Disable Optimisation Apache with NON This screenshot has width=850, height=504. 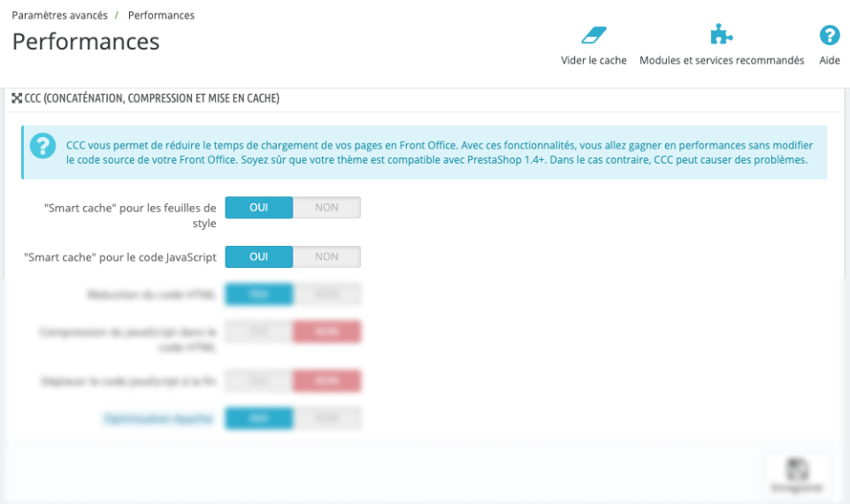pos(326,418)
